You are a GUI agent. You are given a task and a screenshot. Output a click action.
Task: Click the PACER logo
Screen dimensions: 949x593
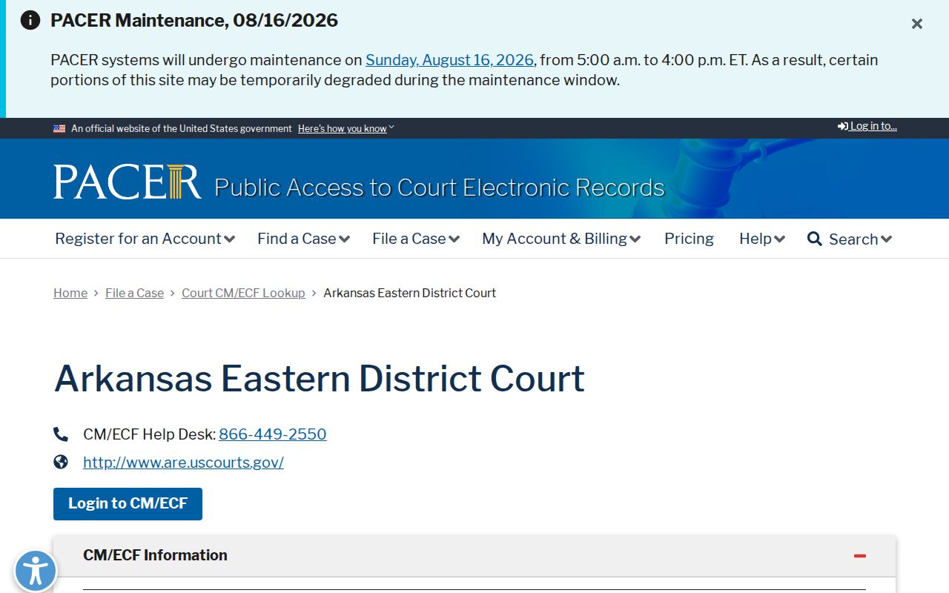pyautogui.click(x=127, y=182)
